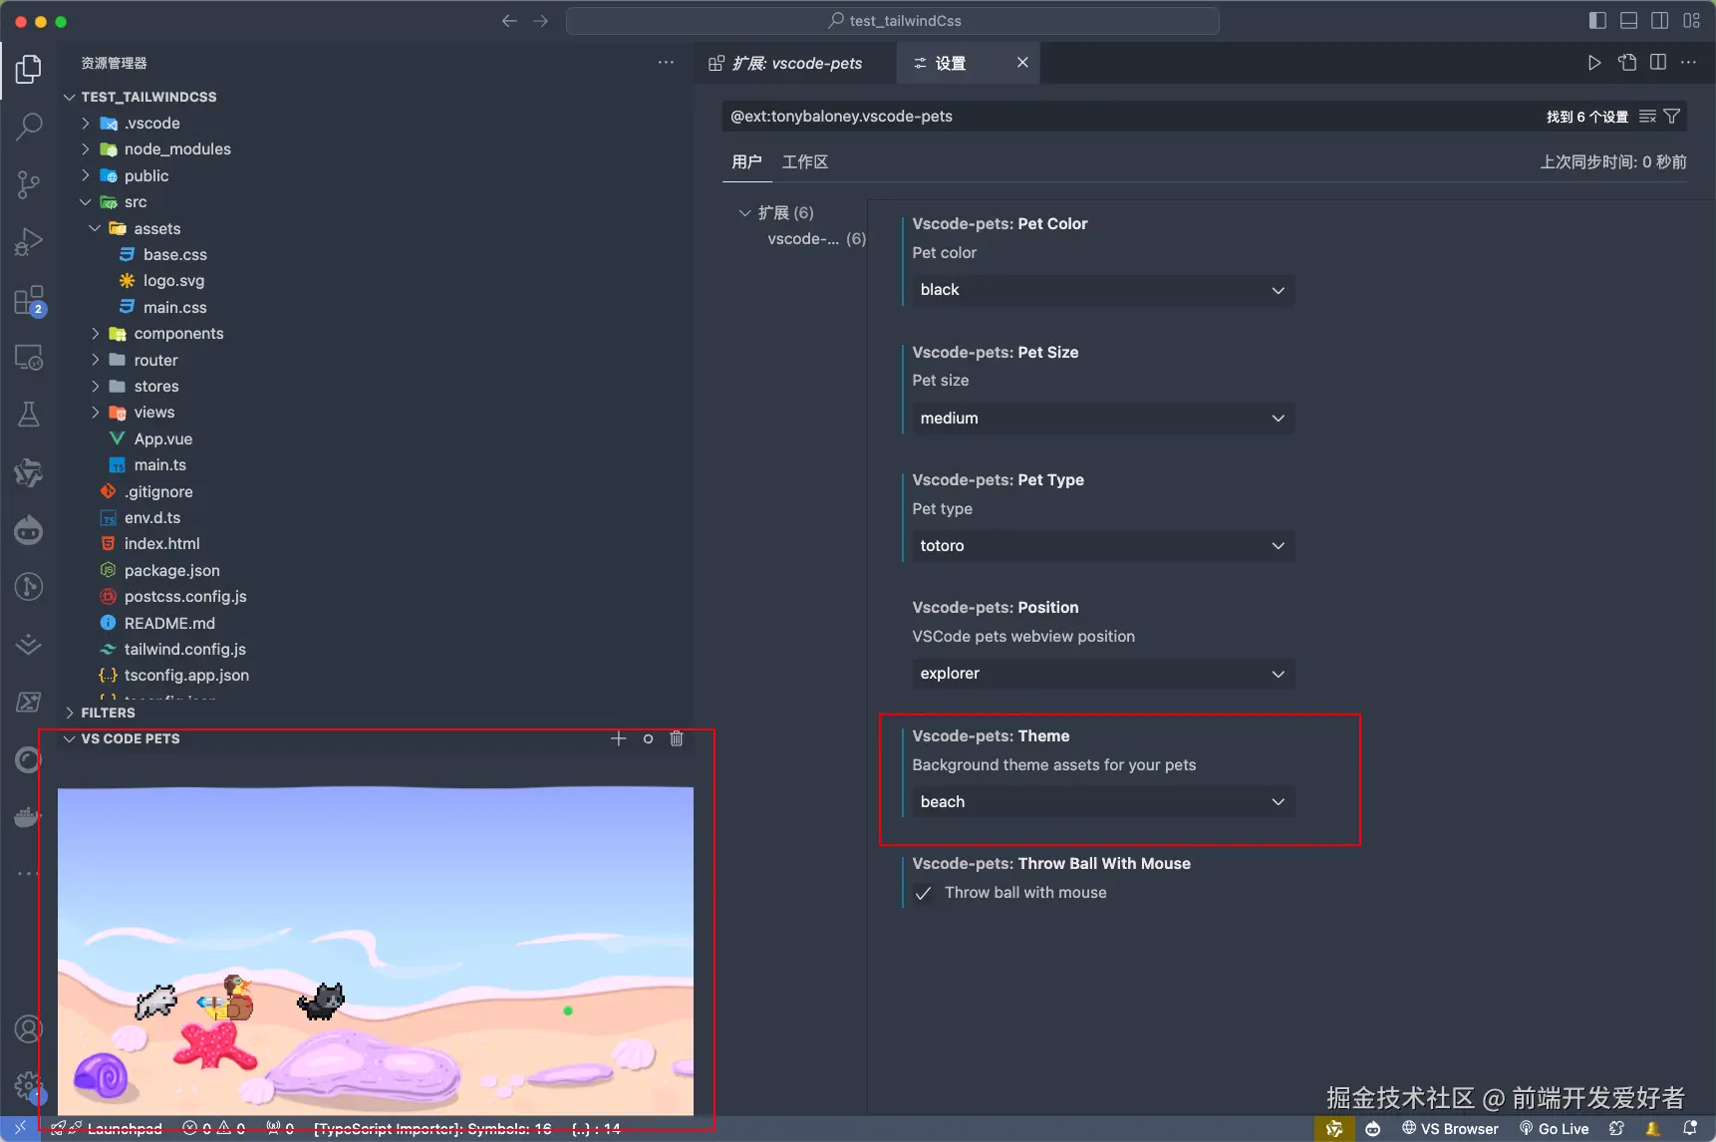Viewport: 1716px width, 1142px height.
Task: Toggle the Throw ball with mouse checkbox
Action: 924,893
